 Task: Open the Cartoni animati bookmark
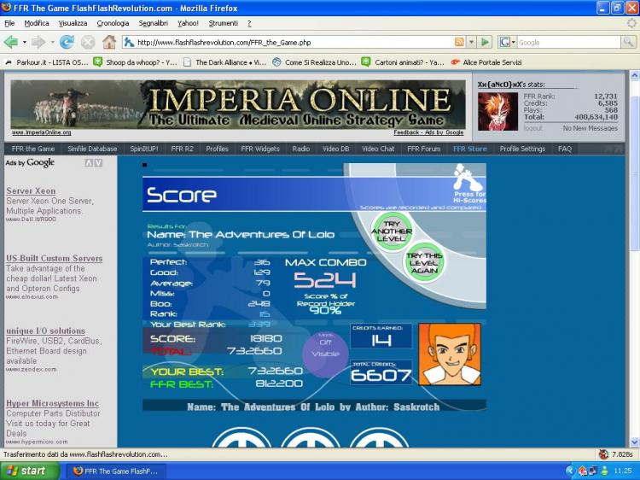404,62
